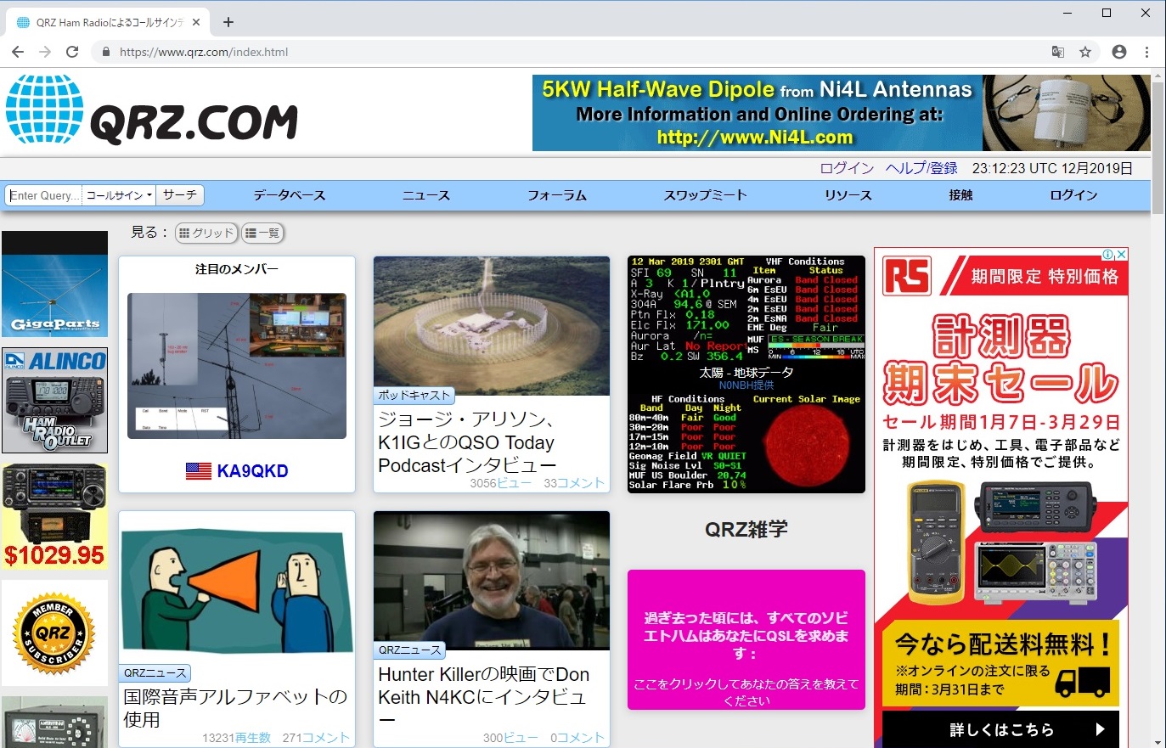Open the Google Translate icon in address bar

[x=1057, y=52]
